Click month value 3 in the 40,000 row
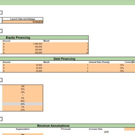The image size is (135, 135). point(66,68)
